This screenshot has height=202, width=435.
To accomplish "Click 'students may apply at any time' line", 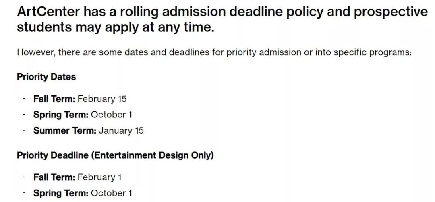I will (x=116, y=27).
